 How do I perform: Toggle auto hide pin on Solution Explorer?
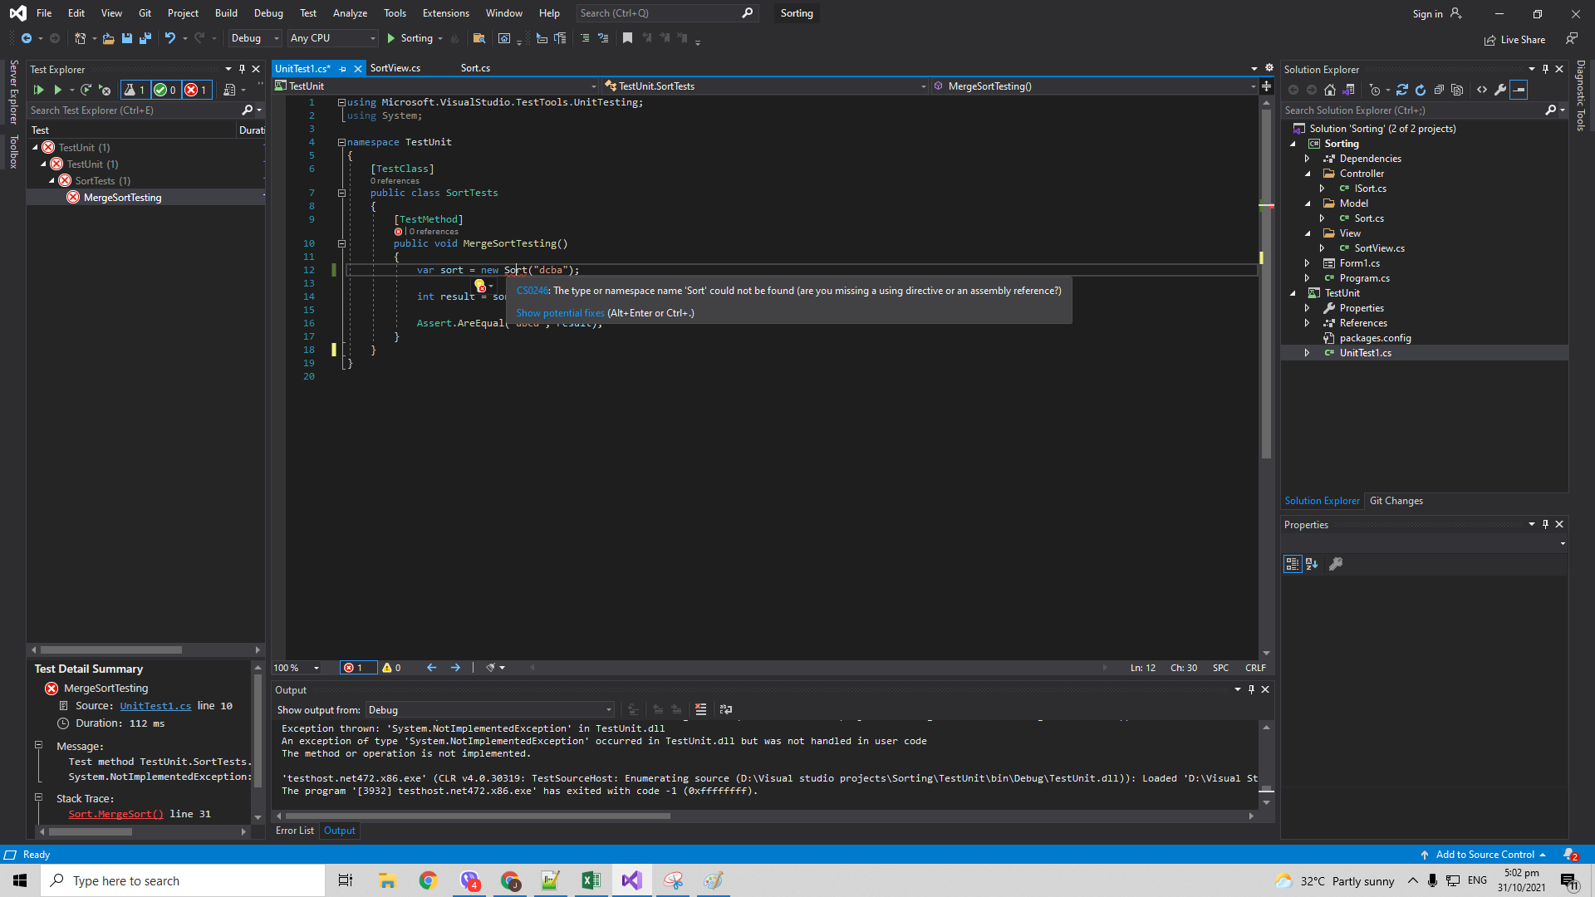pos(1545,69)
